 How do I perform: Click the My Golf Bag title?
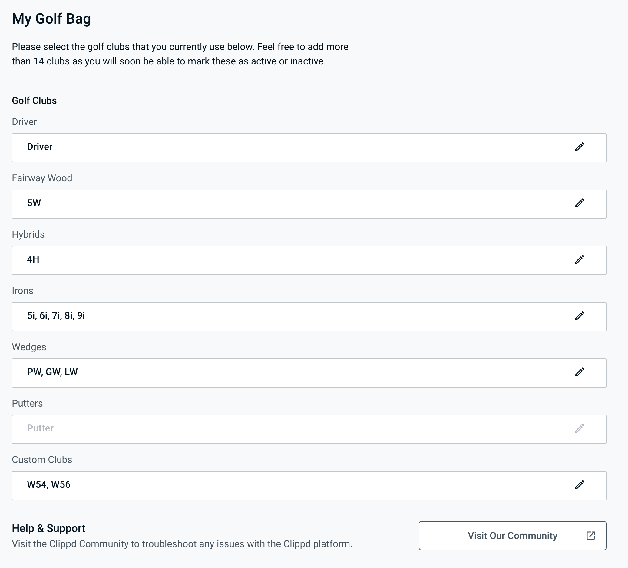pyautogui.click(x=51, y=19)
